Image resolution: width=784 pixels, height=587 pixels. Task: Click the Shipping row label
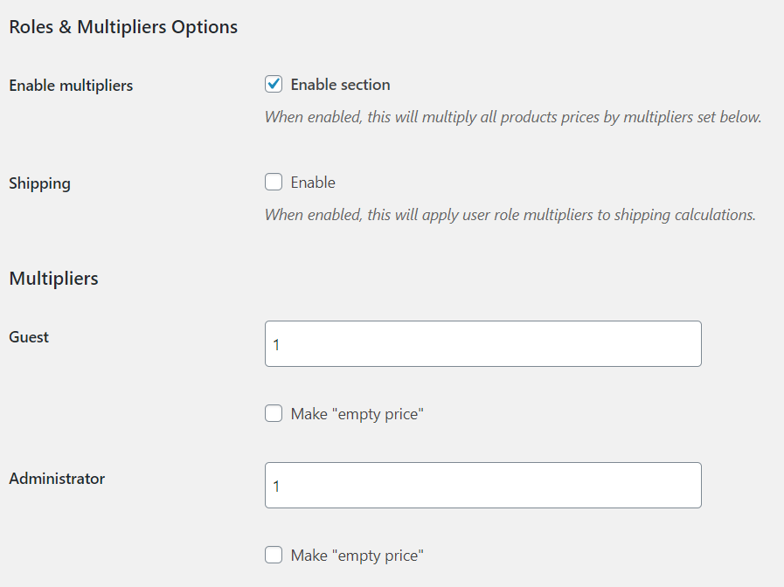coord(39,183)
